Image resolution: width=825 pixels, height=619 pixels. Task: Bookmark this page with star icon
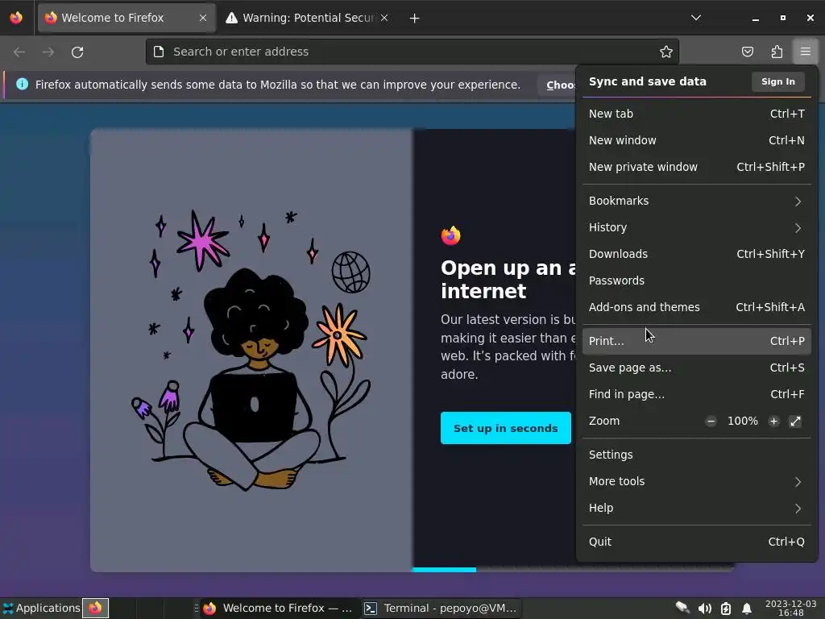666,52
